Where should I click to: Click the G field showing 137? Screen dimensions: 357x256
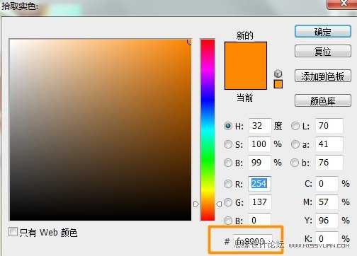click(x=260, y=202)
